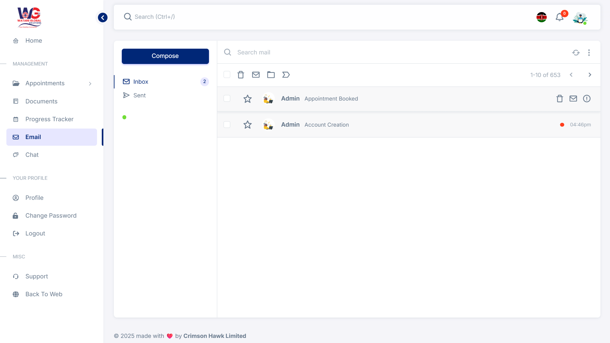Click the Kenya flag language icon
Screen dimensions: 610x343
(541, 17)
